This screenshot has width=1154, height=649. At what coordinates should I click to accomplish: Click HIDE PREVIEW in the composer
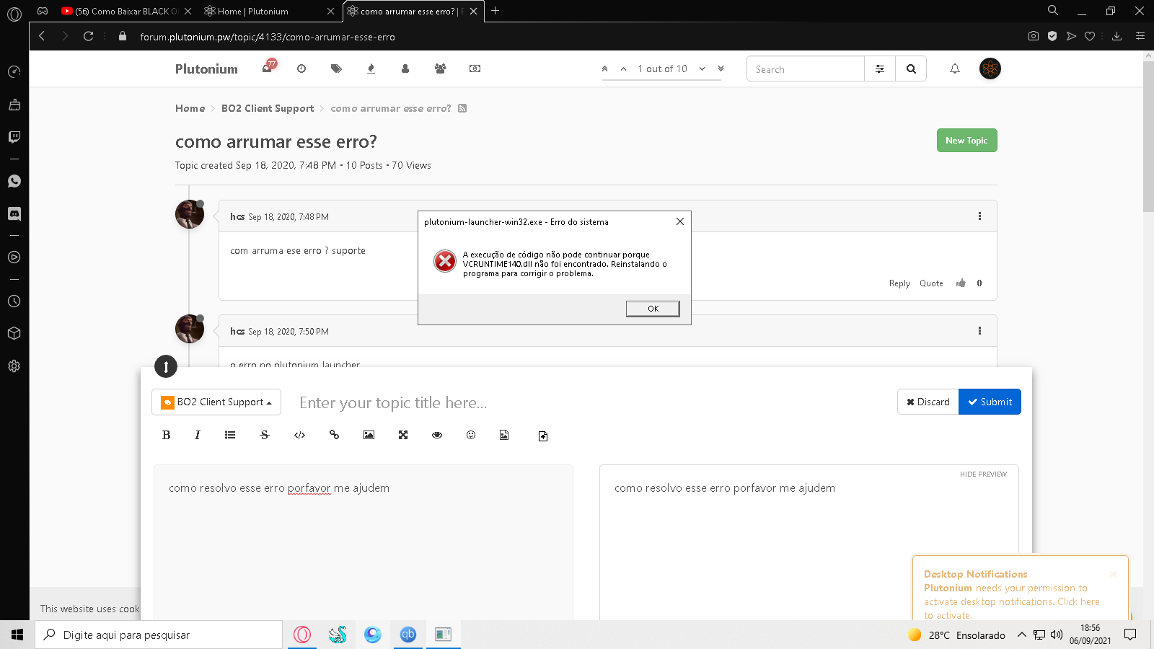pos(983,474)
